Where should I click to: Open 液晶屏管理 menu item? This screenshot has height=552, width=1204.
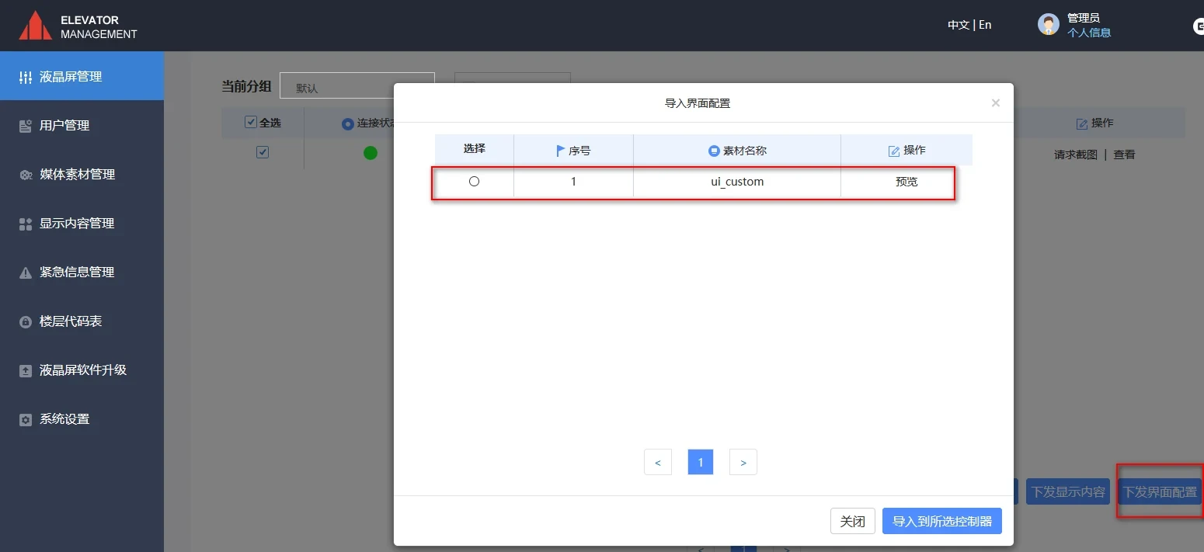pyautogui.click(x=82, y=76)
